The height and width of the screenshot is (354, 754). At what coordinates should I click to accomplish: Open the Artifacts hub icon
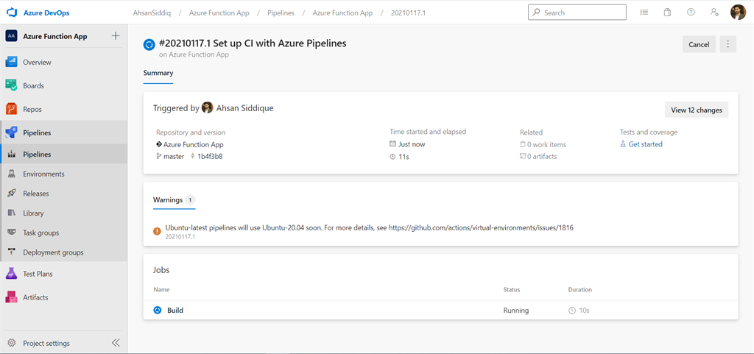(x=12, y=297)
